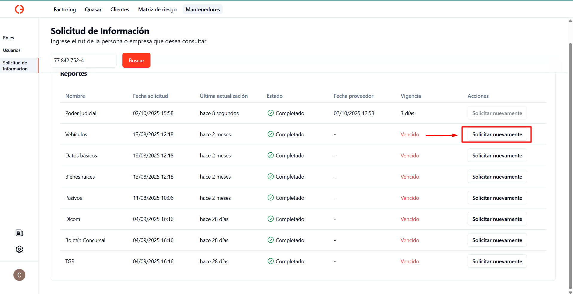The height and width of the screenshot is (294, 573).
Task: Click the user avatar labeled C
Action: (x=19, y=275)
